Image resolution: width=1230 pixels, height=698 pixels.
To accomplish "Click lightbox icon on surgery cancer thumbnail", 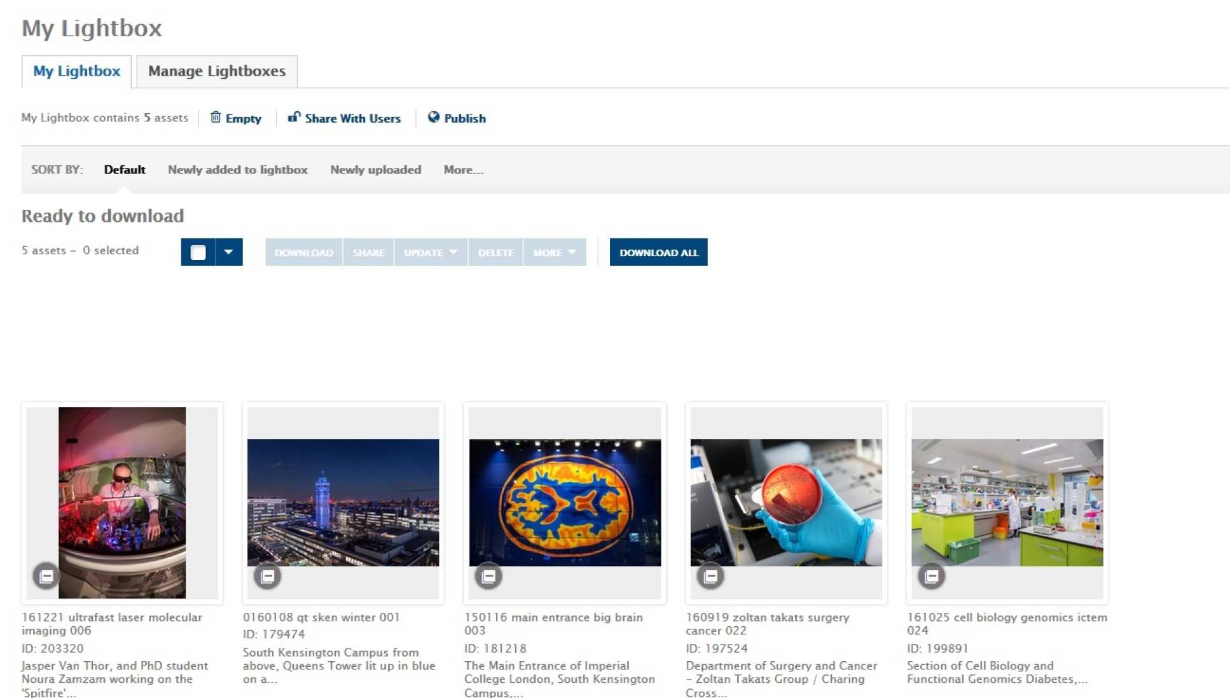I will [710, 576].
